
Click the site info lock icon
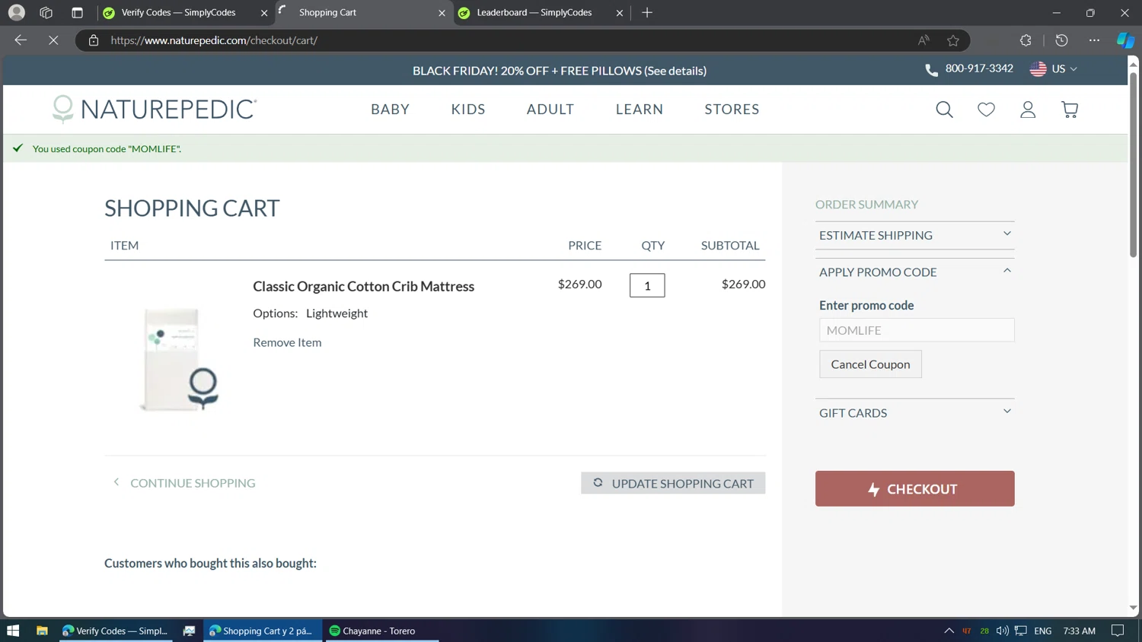click(94, 40)
